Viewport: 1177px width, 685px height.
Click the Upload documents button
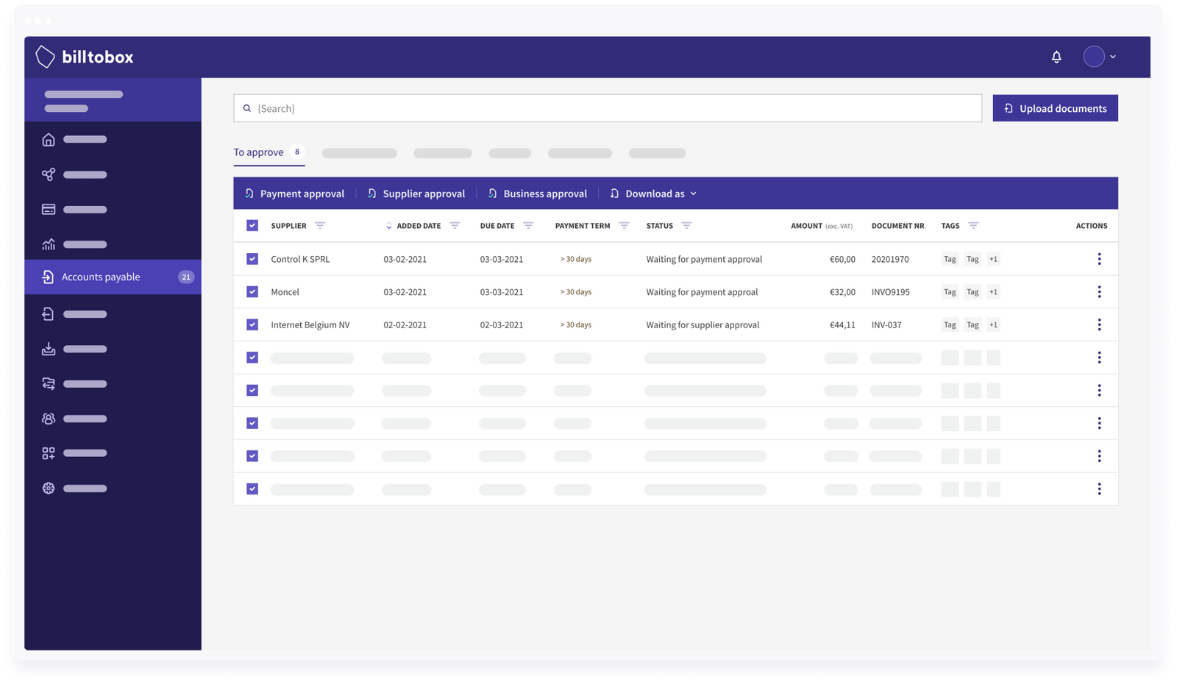(1055, 108)
